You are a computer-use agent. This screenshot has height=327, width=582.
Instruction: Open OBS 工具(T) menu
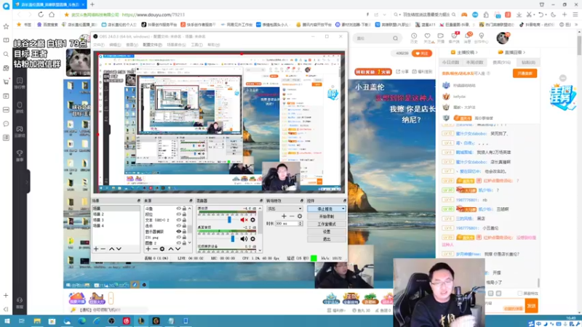(196, 45)
